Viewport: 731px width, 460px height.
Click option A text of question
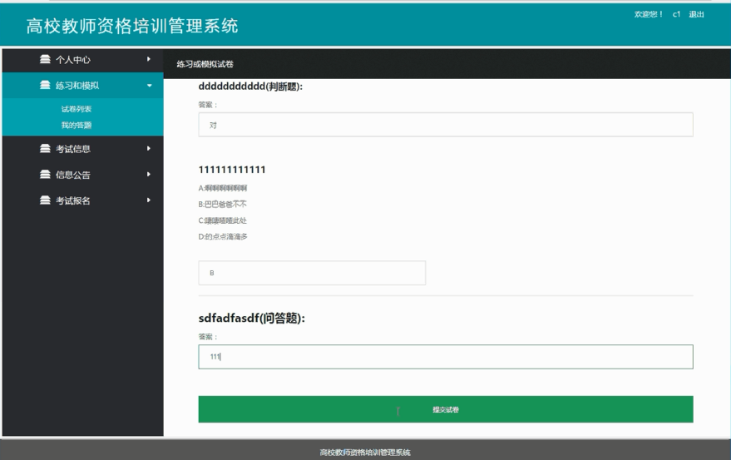point(223,188)
